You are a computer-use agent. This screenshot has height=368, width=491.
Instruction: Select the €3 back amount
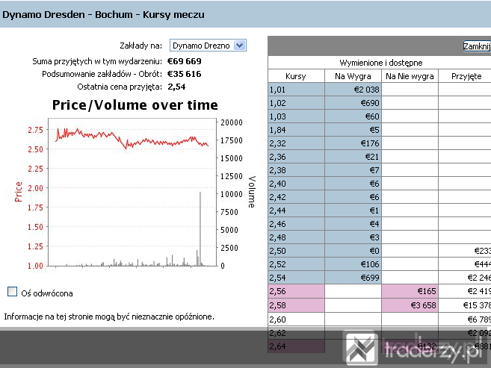pos(353,237)
